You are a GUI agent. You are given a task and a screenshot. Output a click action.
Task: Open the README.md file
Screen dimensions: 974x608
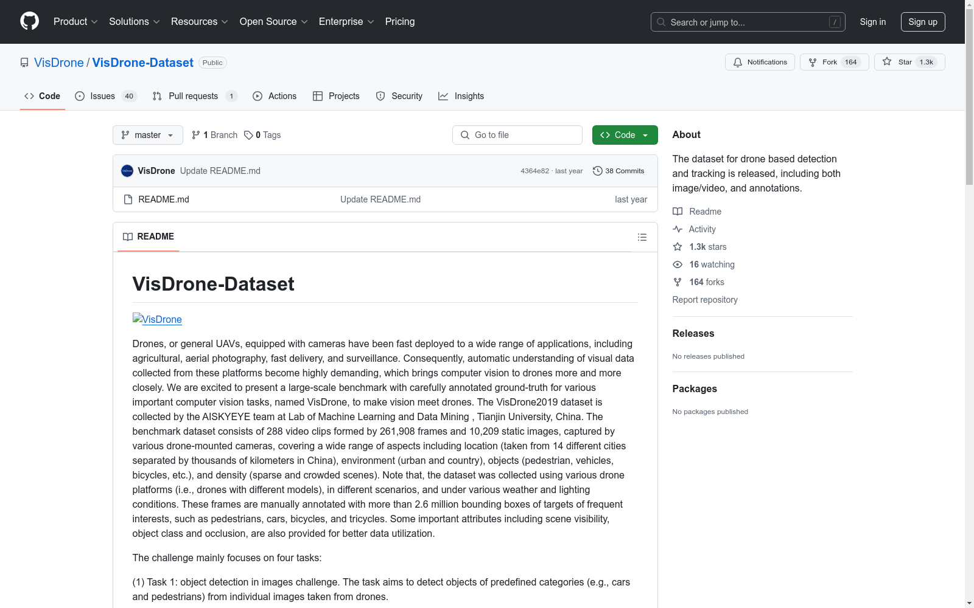[x=164, y=199]
